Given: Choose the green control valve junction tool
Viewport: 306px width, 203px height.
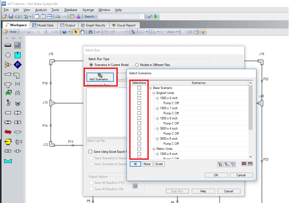Looking at the screenshot, I should (8, 93).
